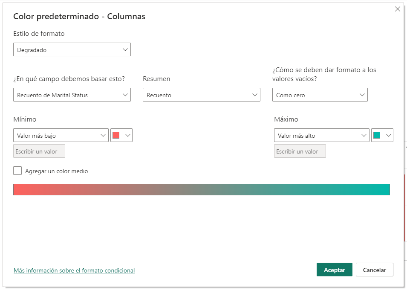This screenshot has height=290, width=407.
Task: Click the chevron beside the teal maximum color
Action: click(x=388, y=136)
